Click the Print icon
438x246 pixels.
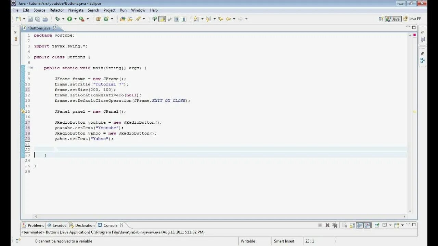pos(45,19)
